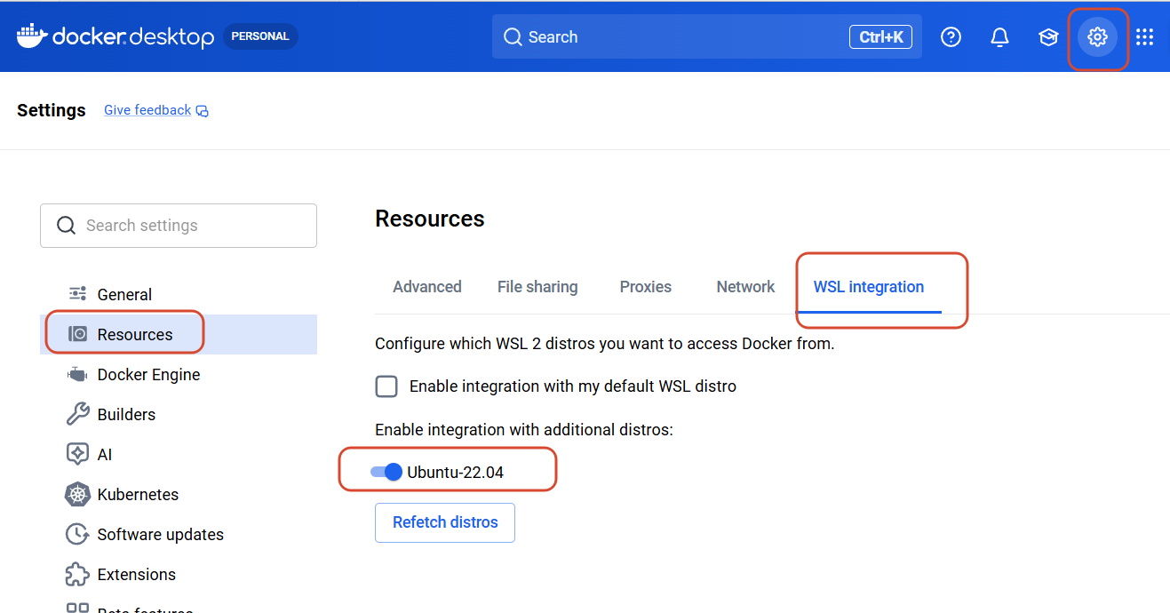Viewport: 1170px width, 613px height.
Task: Click the Search settings input field
Action: click(179, 226)
